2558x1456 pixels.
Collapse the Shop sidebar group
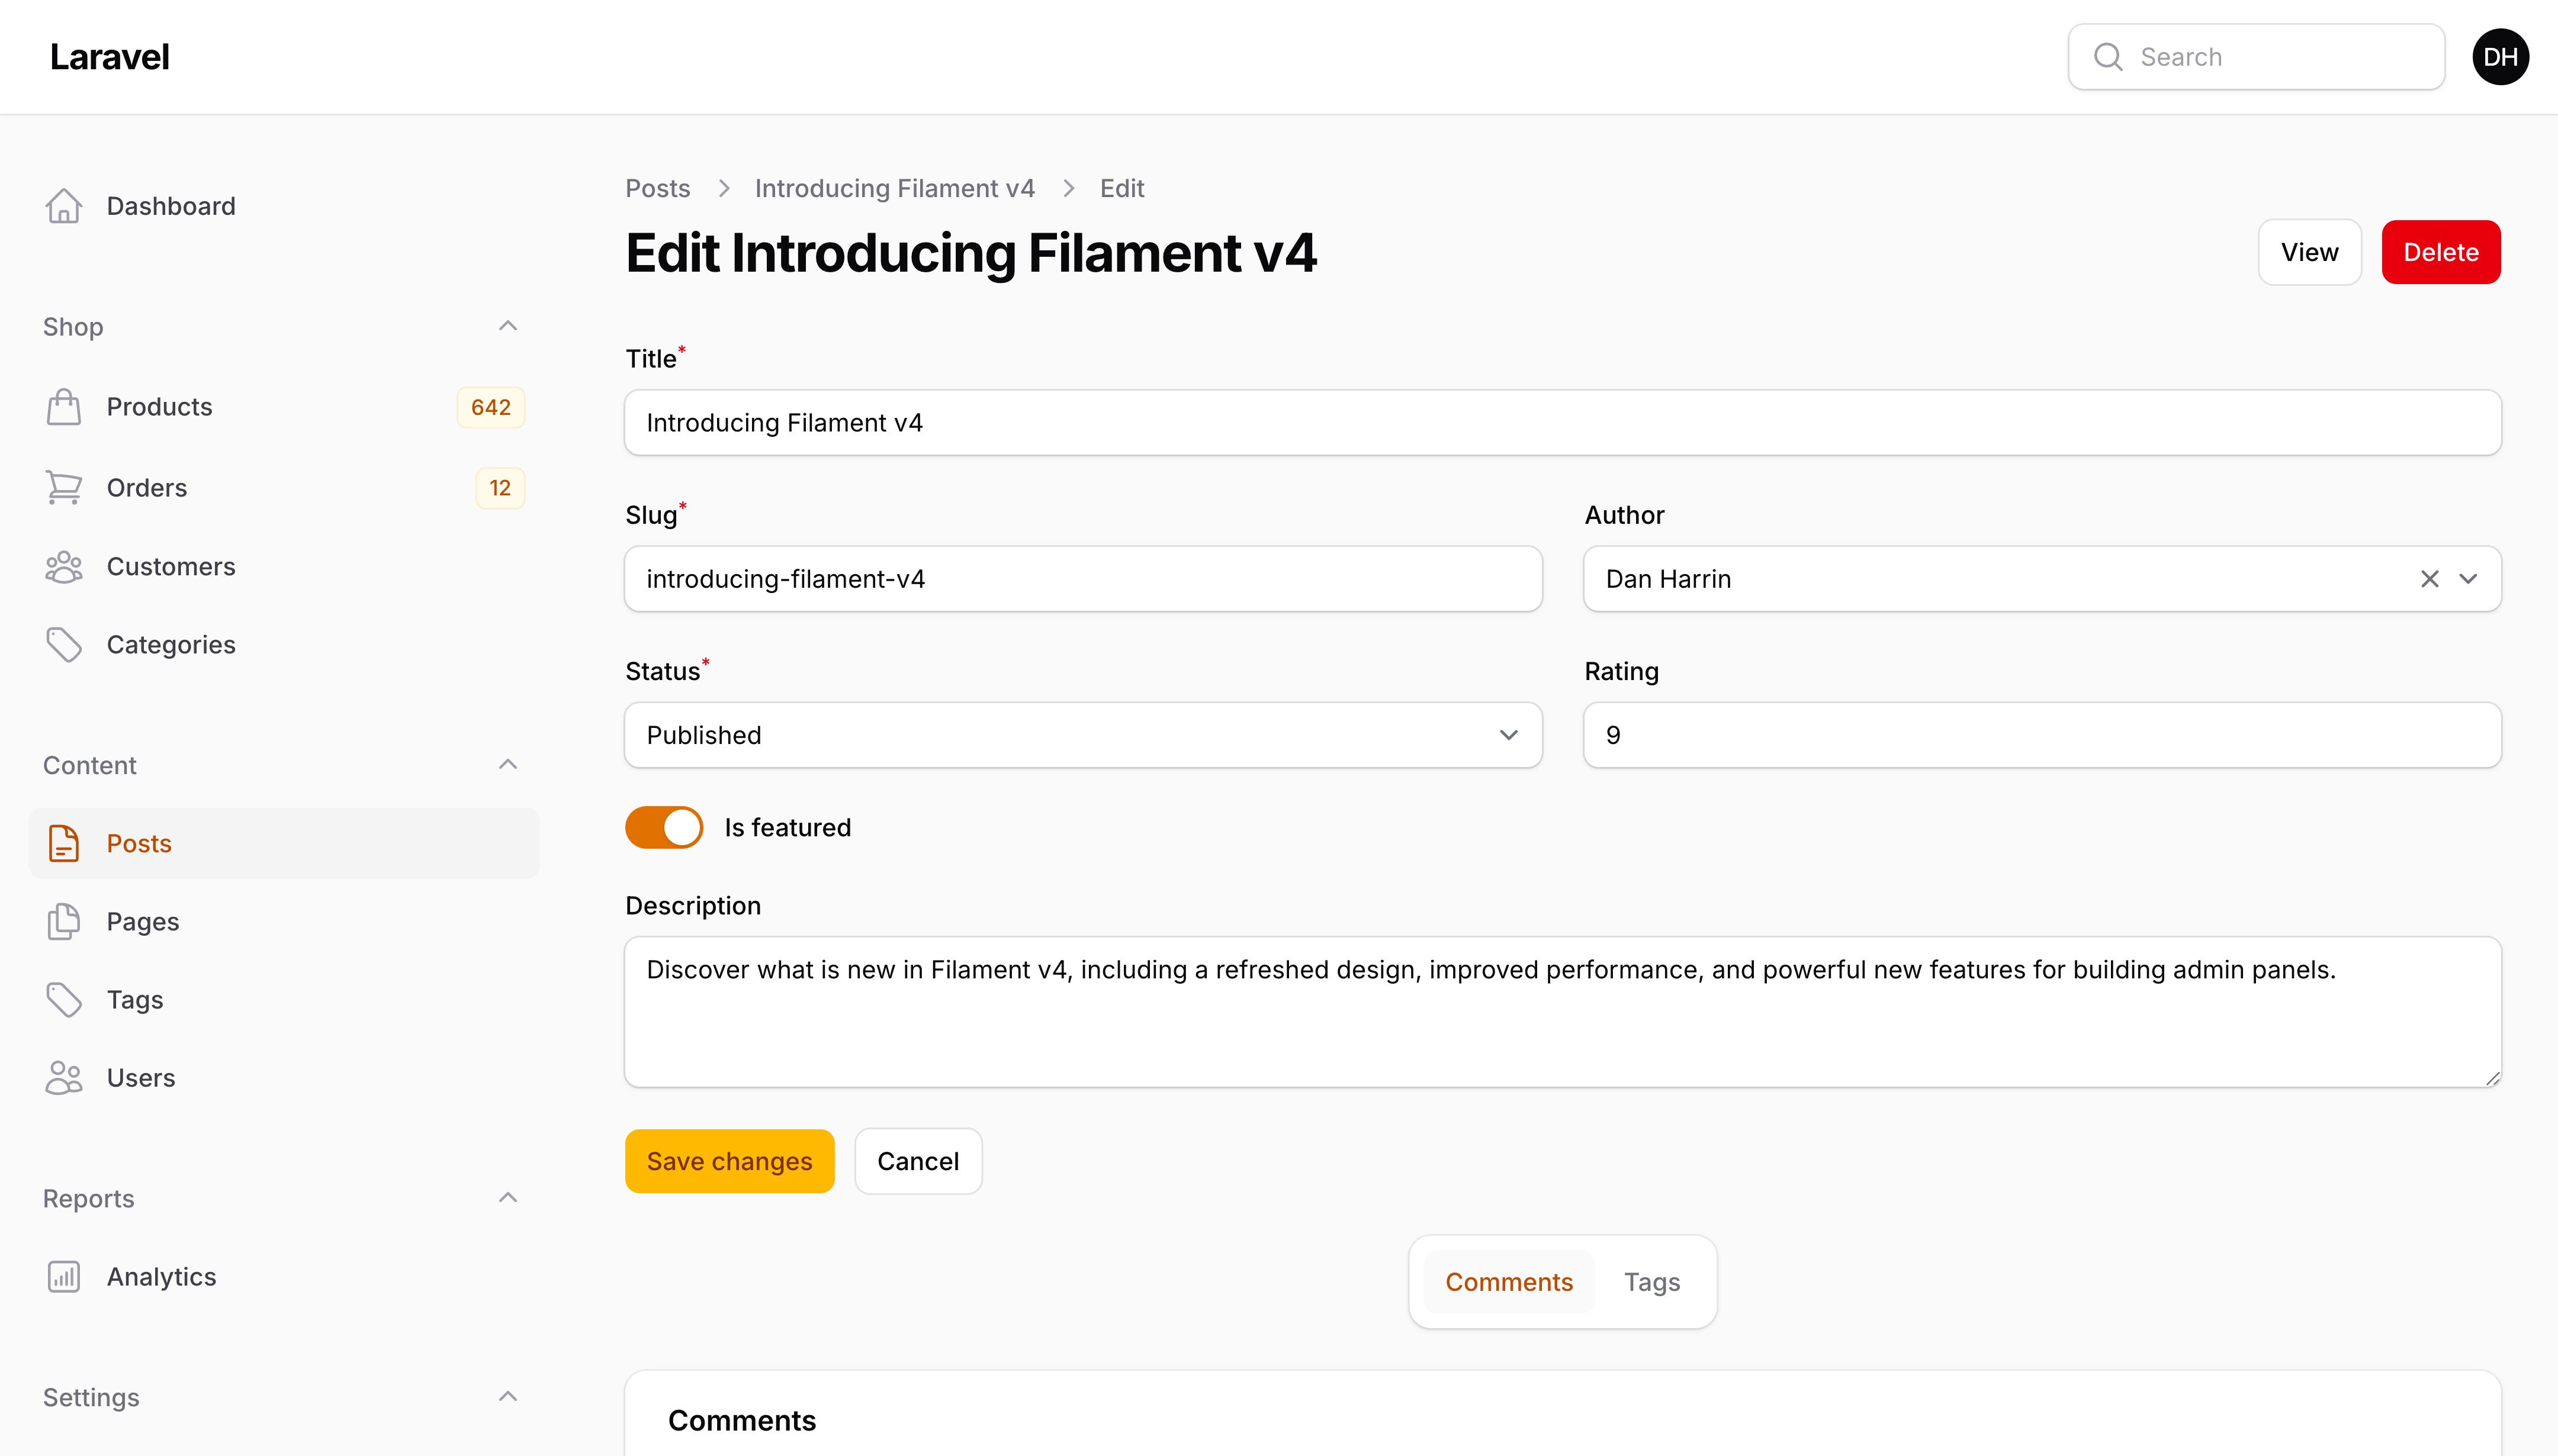coord(508,326)
